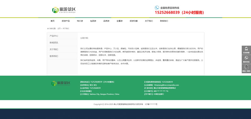This screenshot has height=119, width=251.
Task: Click the Copyright 2014-2025 footer text
Action: tap(118, 104)
